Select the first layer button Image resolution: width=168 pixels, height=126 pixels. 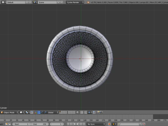click(60, 112)
